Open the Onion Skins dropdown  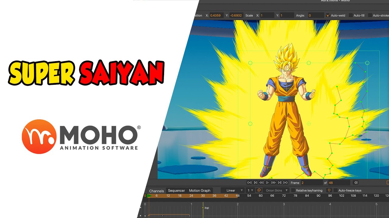point(276,190)
